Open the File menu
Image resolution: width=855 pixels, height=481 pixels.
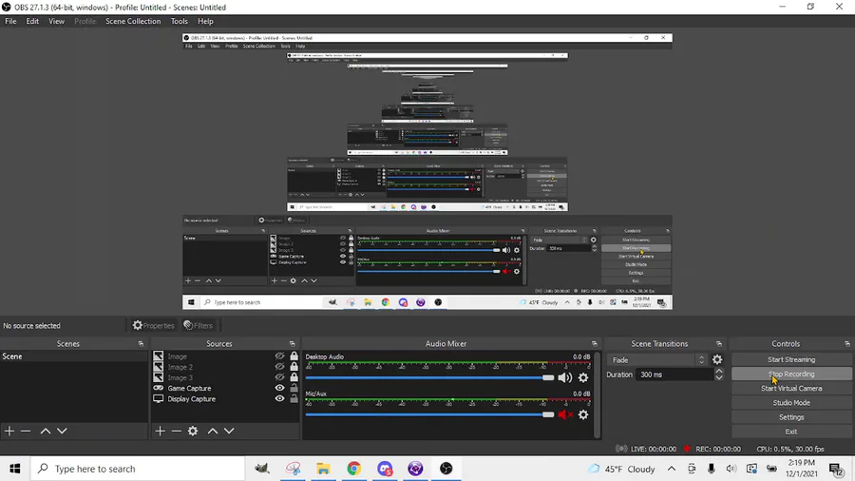pyautogui.click(x=10, y=21)
